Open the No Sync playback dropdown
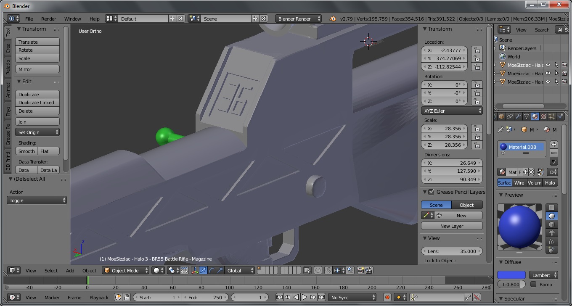 (x=352, y=298)
